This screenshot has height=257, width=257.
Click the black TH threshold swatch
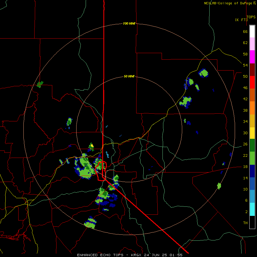point(252,222)
